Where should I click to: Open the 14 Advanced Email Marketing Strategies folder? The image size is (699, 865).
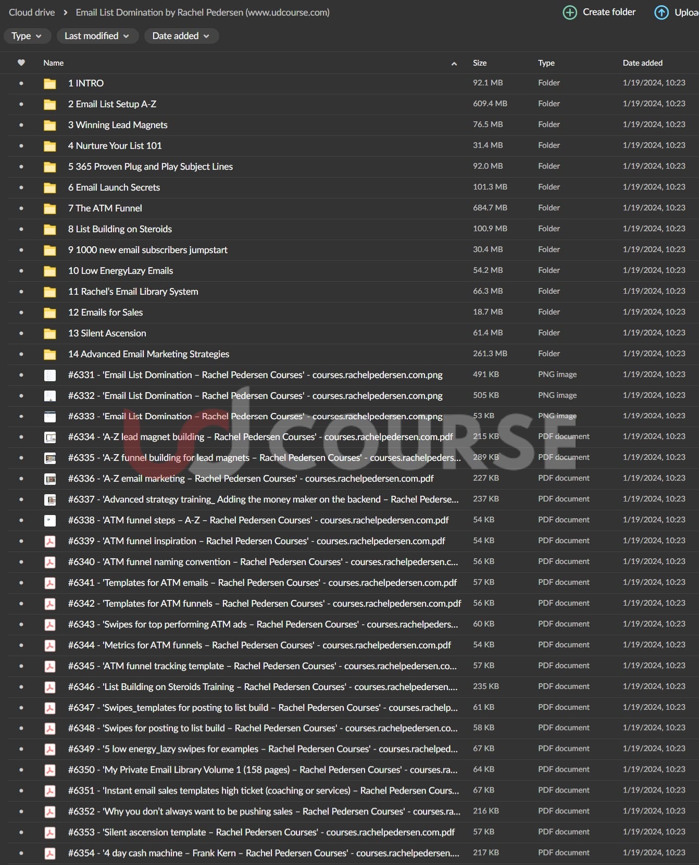(148, 354)
